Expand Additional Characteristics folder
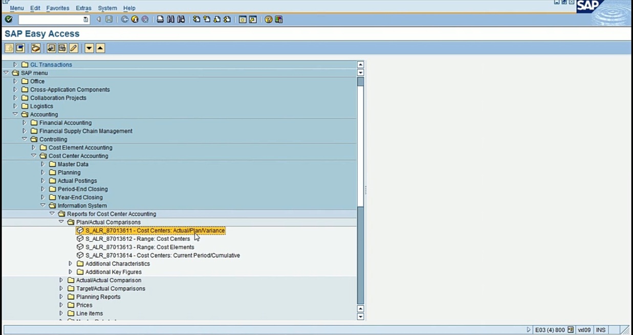Image resolution: width=633 pixels, height=335 pixels. point(70,263)
